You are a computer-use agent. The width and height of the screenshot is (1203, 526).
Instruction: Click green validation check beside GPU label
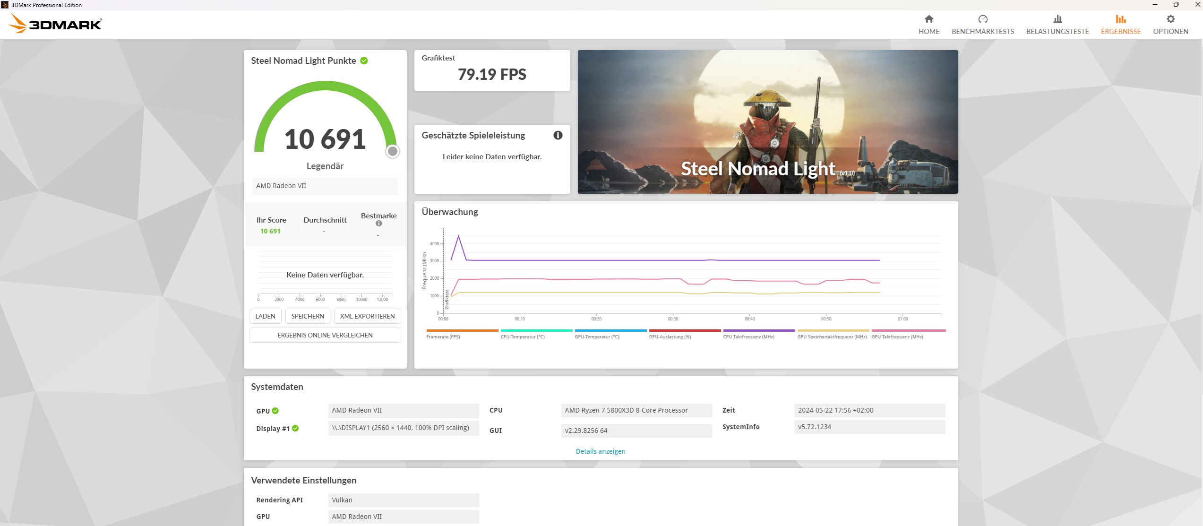(x=275, y=411)
